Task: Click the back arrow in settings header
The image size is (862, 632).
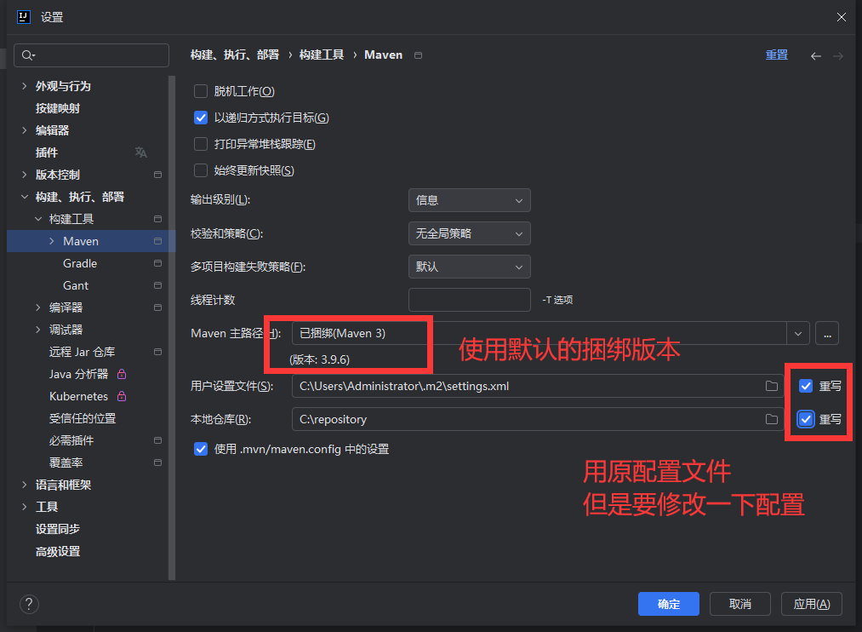Action: [x=815, y=55]
